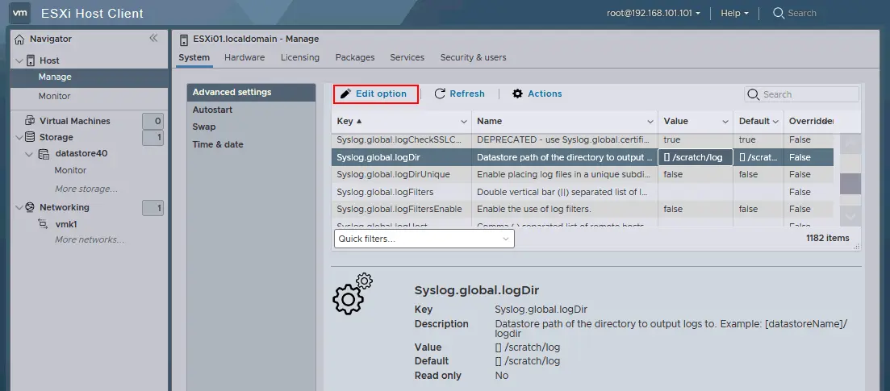
Task: Click the magnifier icon in header search
Action: 778,12
